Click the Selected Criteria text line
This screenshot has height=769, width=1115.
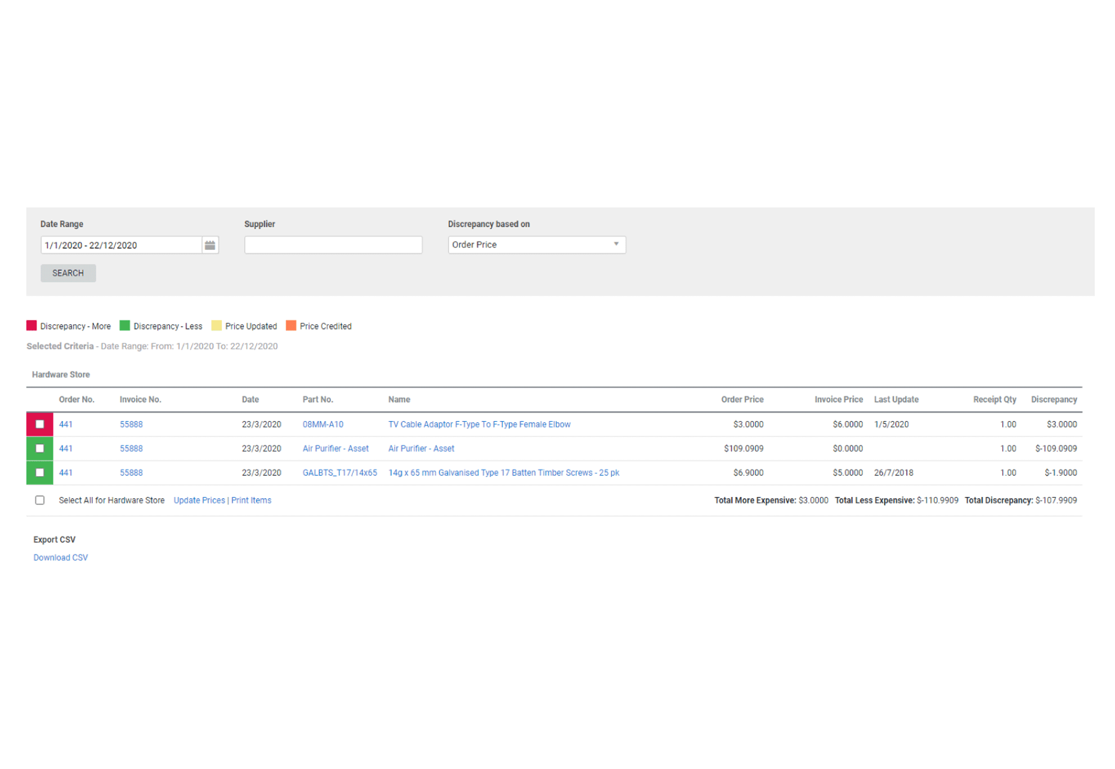click(152, 346)
